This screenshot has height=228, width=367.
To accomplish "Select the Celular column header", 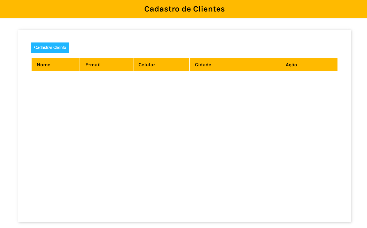I will (x=161, y=65).
